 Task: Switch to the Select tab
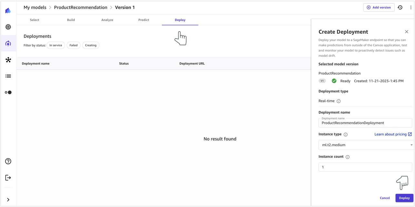[35, 20]
